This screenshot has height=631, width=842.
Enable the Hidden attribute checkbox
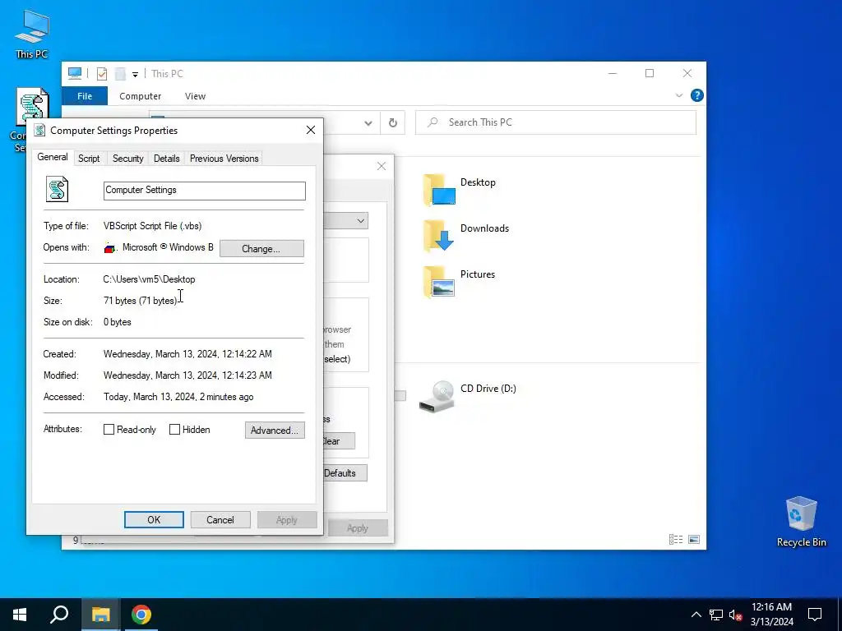tap(174, 429)
